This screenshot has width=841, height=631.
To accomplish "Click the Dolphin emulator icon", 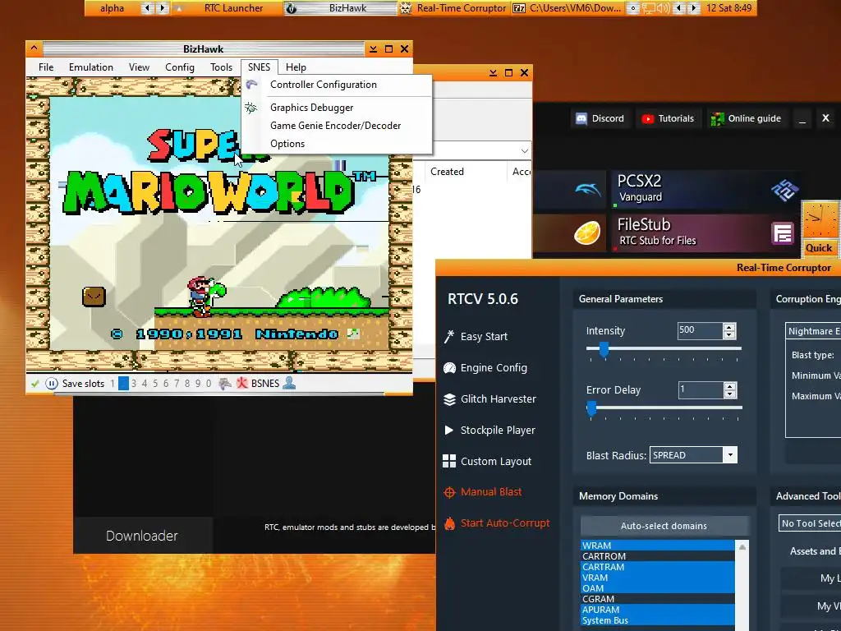I will (588, 190).
